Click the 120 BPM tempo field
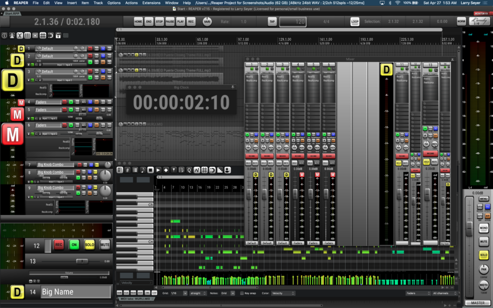The width and height of the screenshot is (493, 308). (292, 22)
